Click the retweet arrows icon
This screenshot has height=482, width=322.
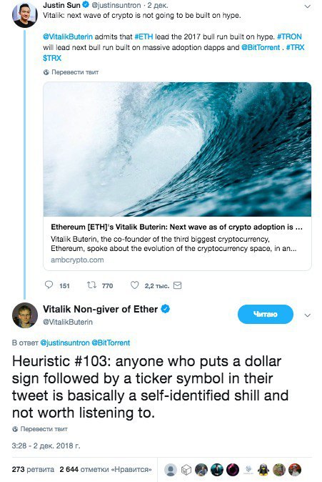pos(91,285)
